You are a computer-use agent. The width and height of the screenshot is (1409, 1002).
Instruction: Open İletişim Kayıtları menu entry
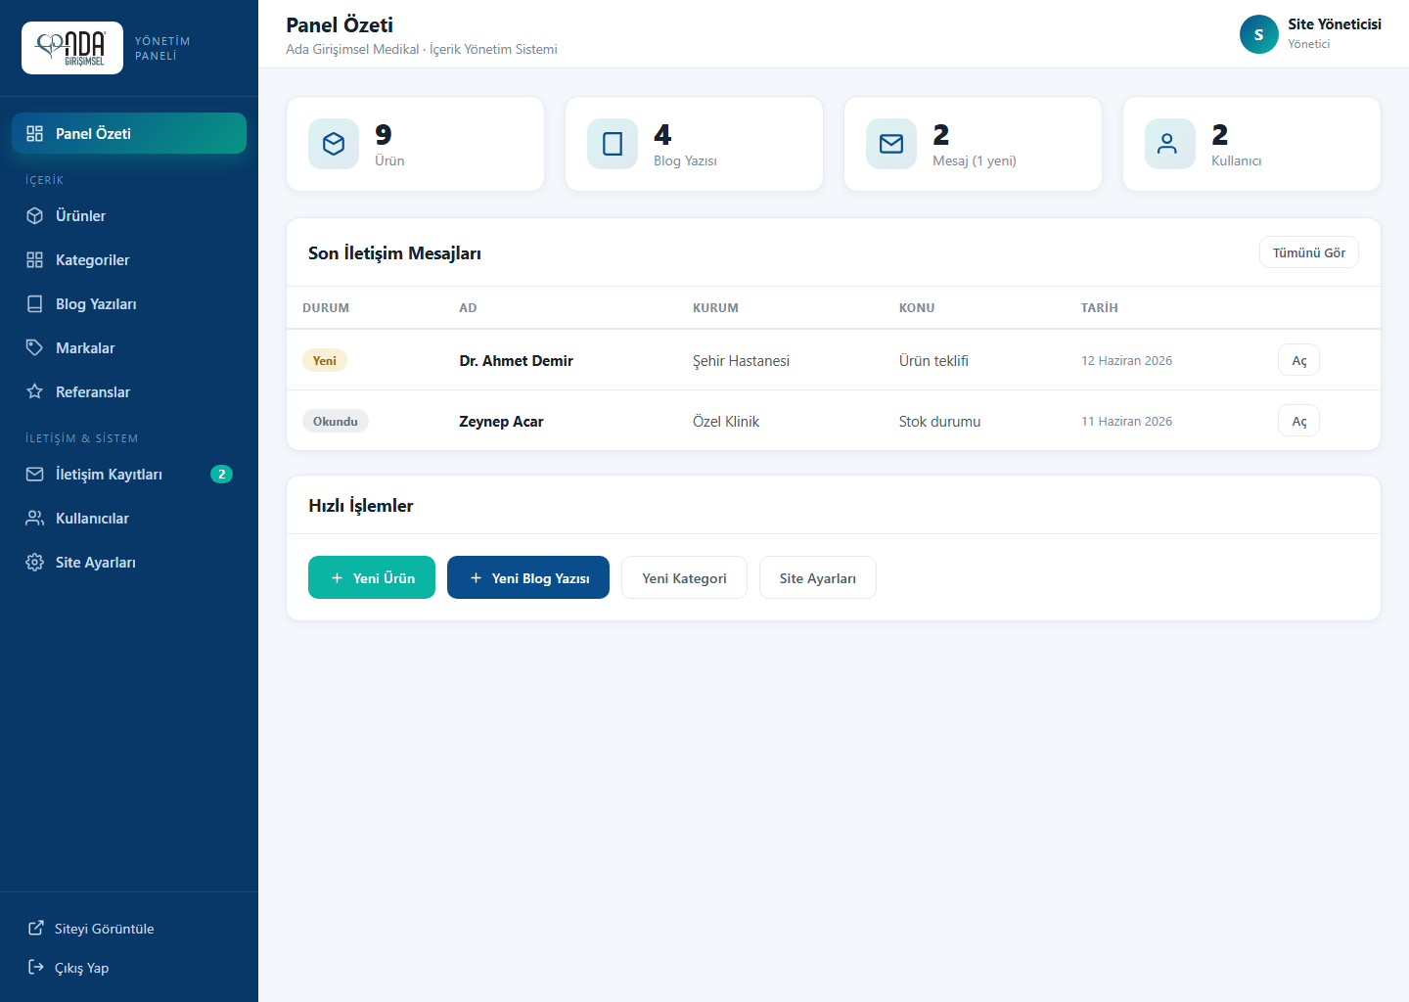coord(129,475)
